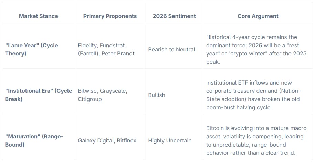Click the Primary Proponents column header
Image resolution: width=315 pixels, height=162 pixels.
[110, 16]
